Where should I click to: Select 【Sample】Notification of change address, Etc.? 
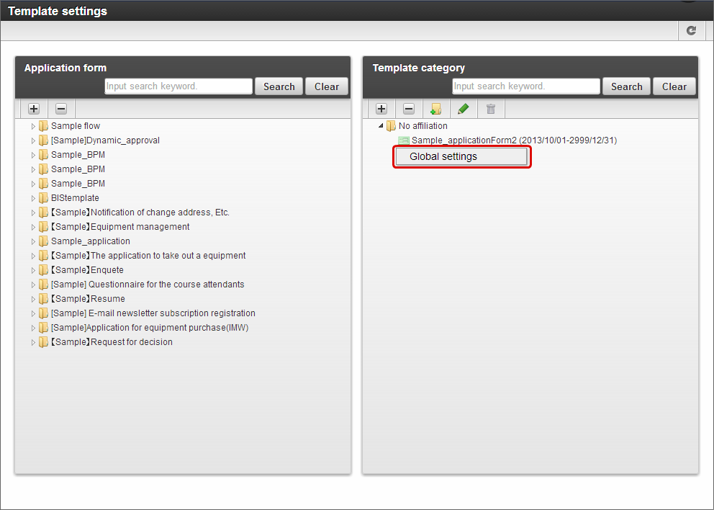click(x=140, y=212)
